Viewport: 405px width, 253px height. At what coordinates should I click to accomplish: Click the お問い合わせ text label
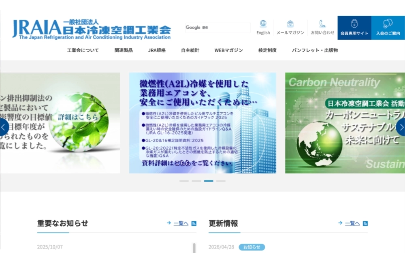(x=322, y=32)
